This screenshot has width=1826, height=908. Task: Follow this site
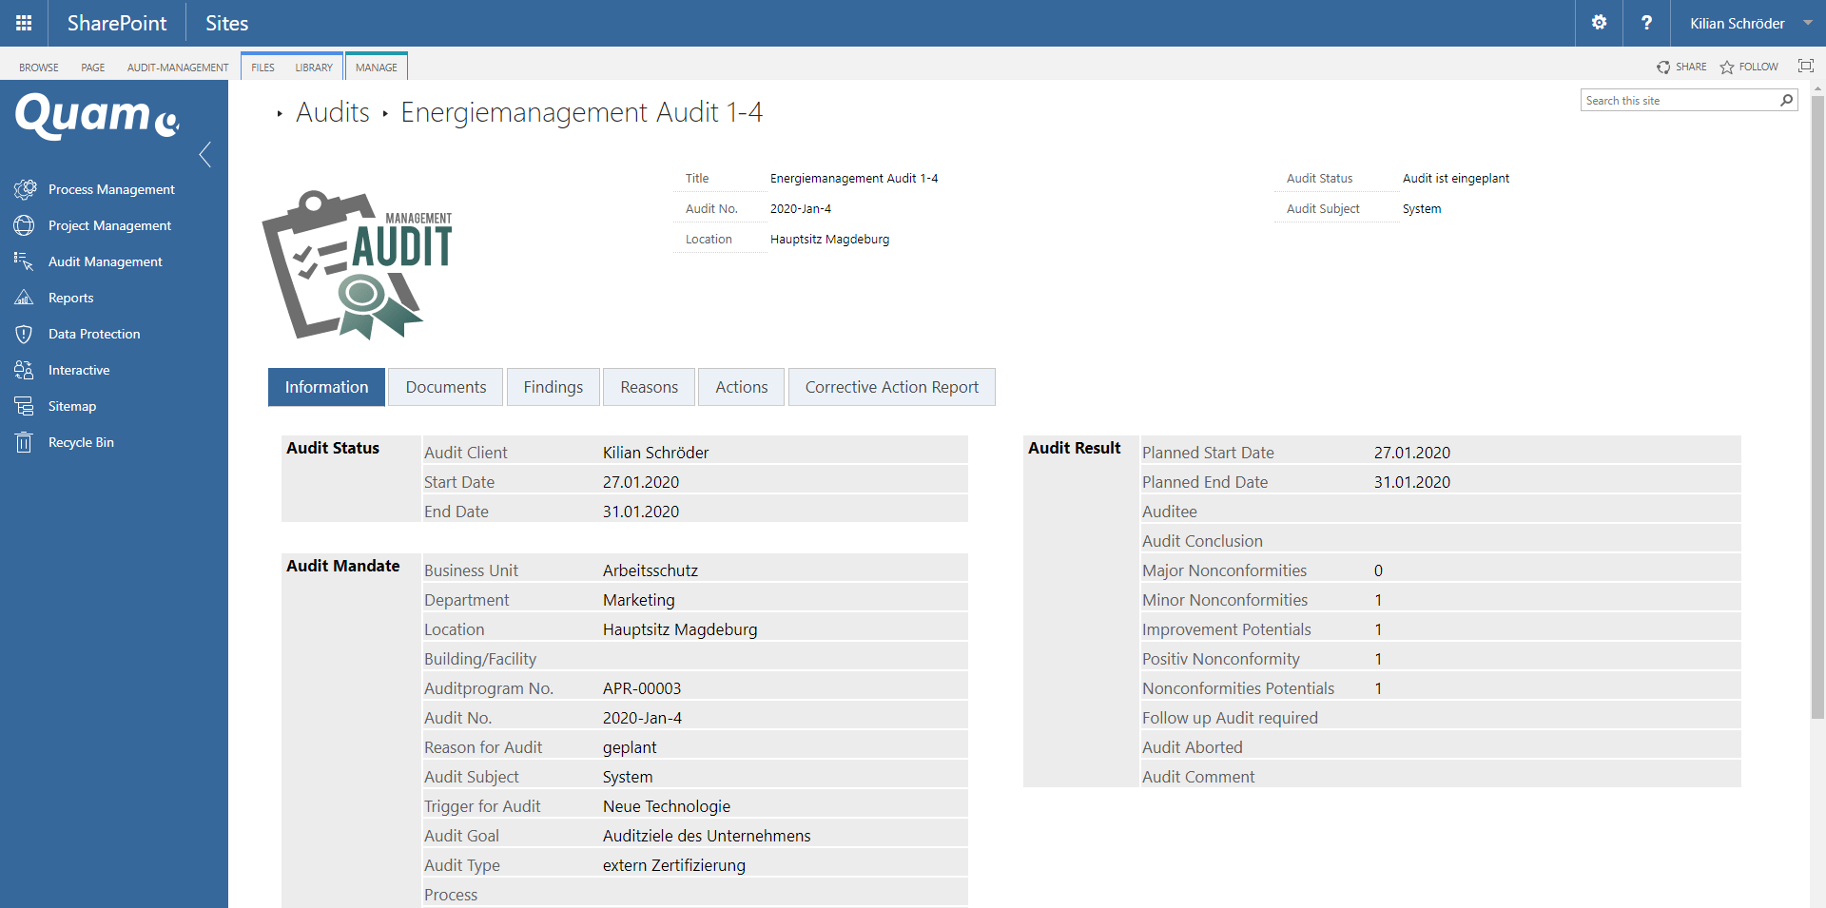(x=1748, y=67)
